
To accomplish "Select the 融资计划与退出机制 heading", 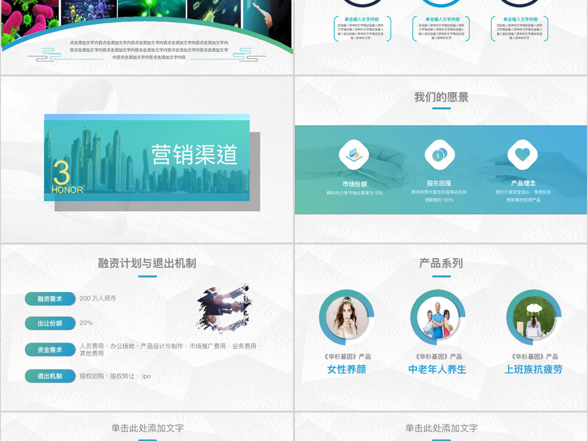I will point(147,263).
